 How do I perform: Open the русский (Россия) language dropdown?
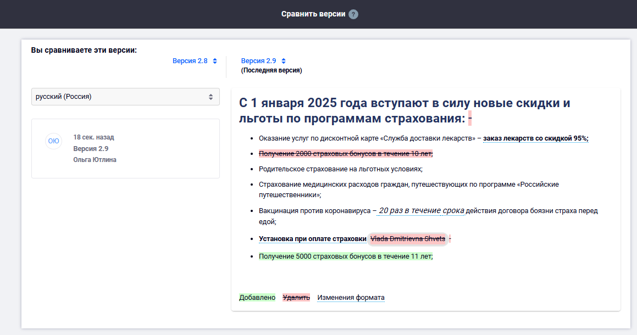point(125,97)
